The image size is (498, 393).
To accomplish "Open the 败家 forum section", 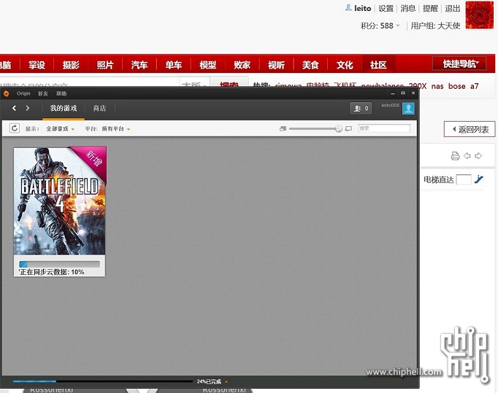I will click(242, 65).
